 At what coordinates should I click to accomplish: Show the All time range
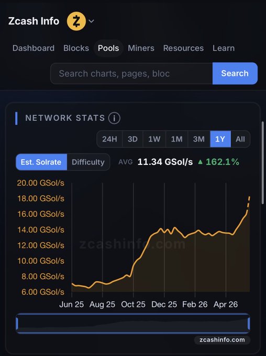click(x=240, y=139)
